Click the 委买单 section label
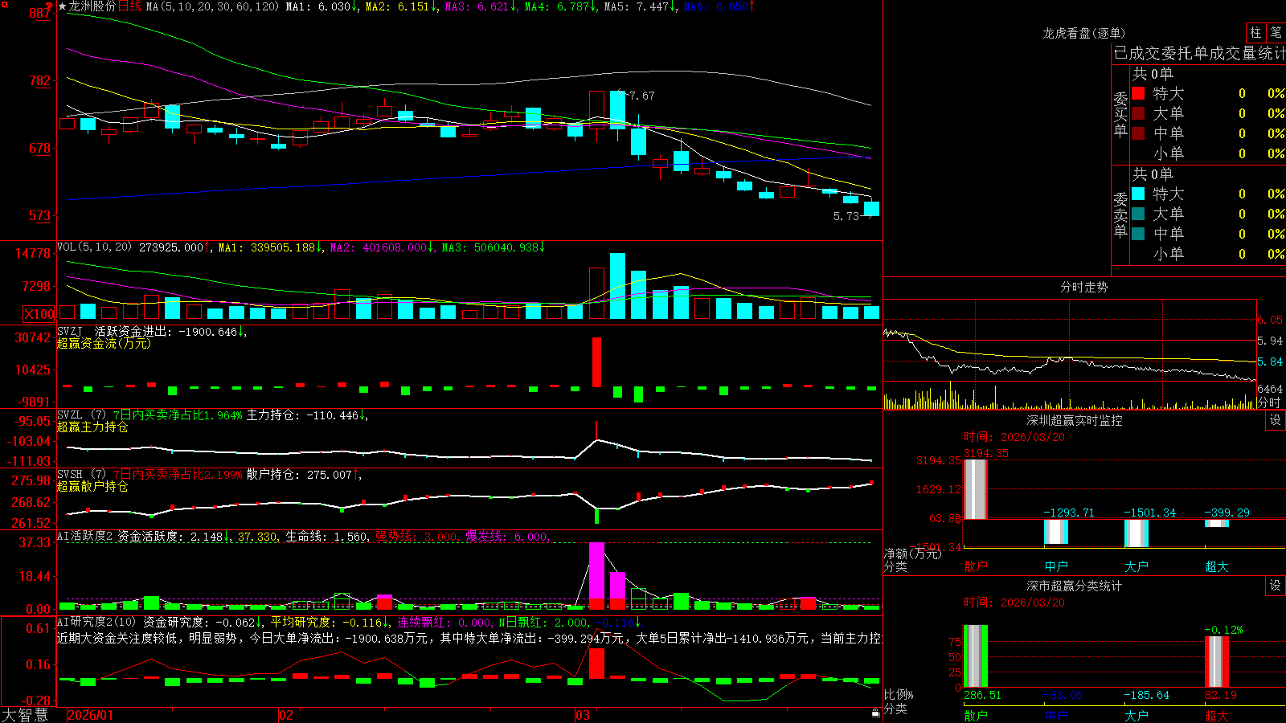This screenshot has width=1286, height=723. [x=1120, y=114]
